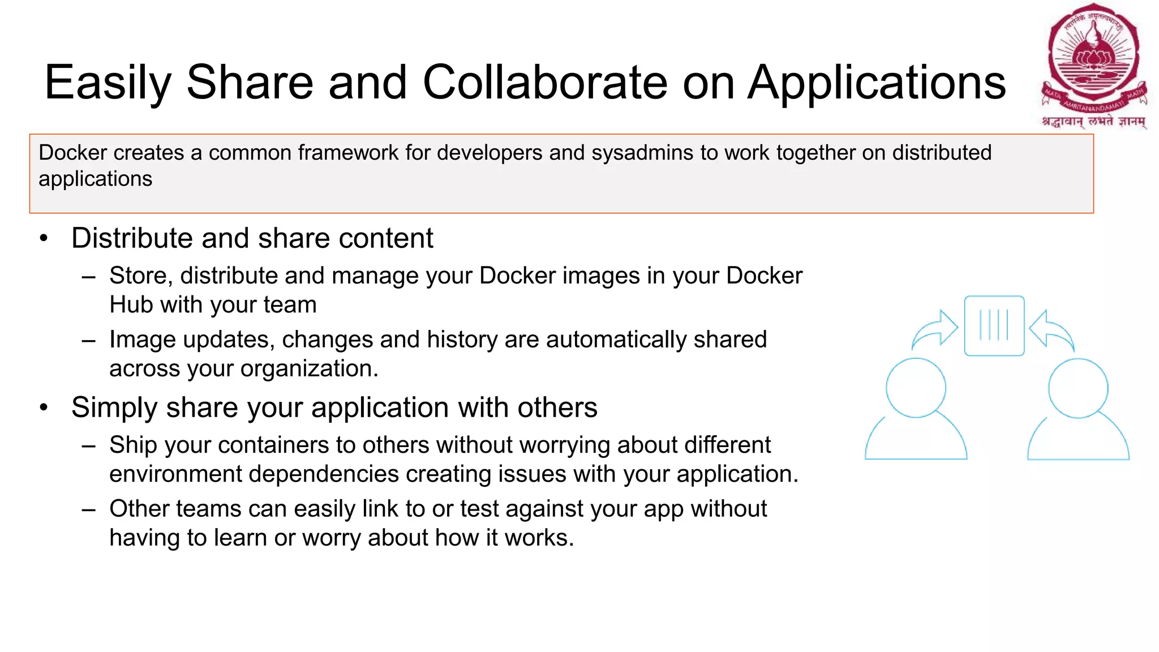Click the 'Image updates, changes and history' line
This screenshot has height=652, width=1159.
pyautogui.click(x=437, y=340)
